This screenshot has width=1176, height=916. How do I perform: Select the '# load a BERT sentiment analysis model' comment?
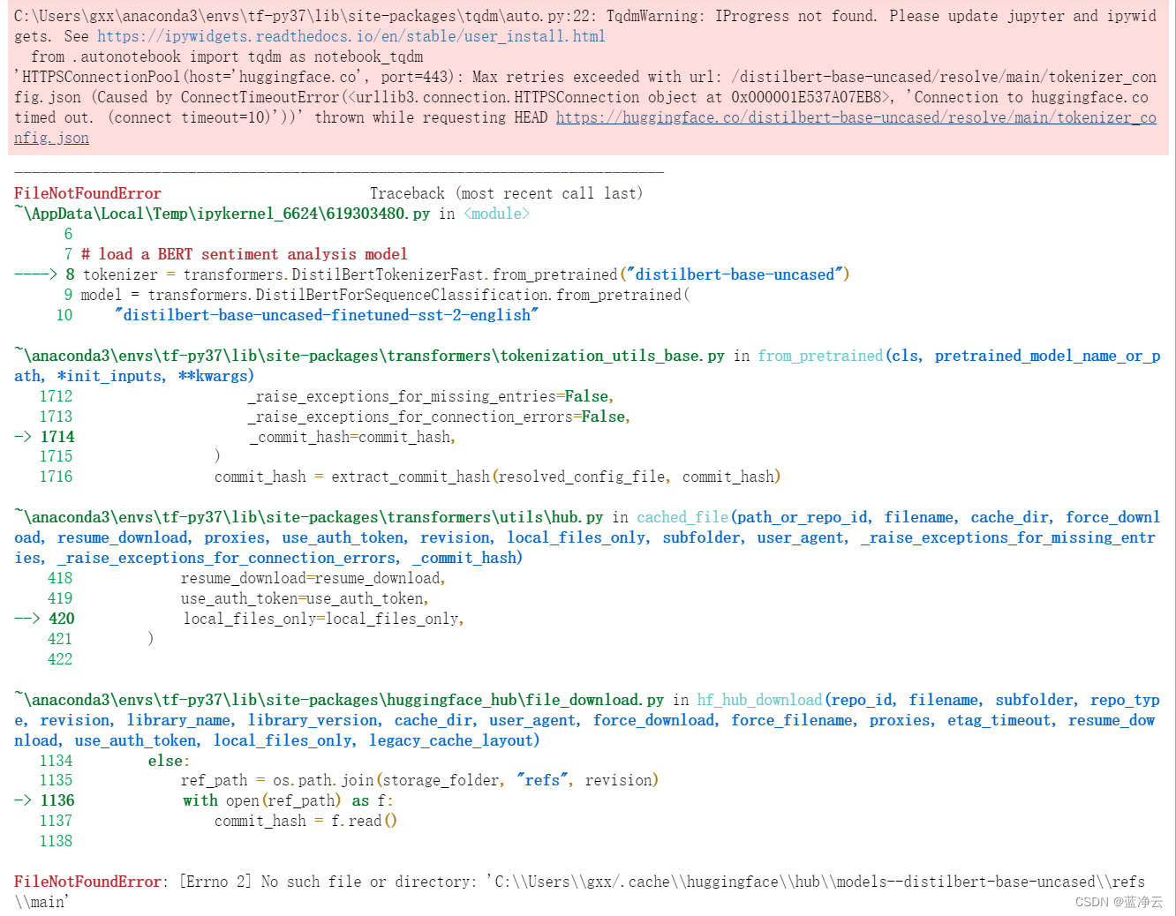pyautogui.click(x=245, y=254)
